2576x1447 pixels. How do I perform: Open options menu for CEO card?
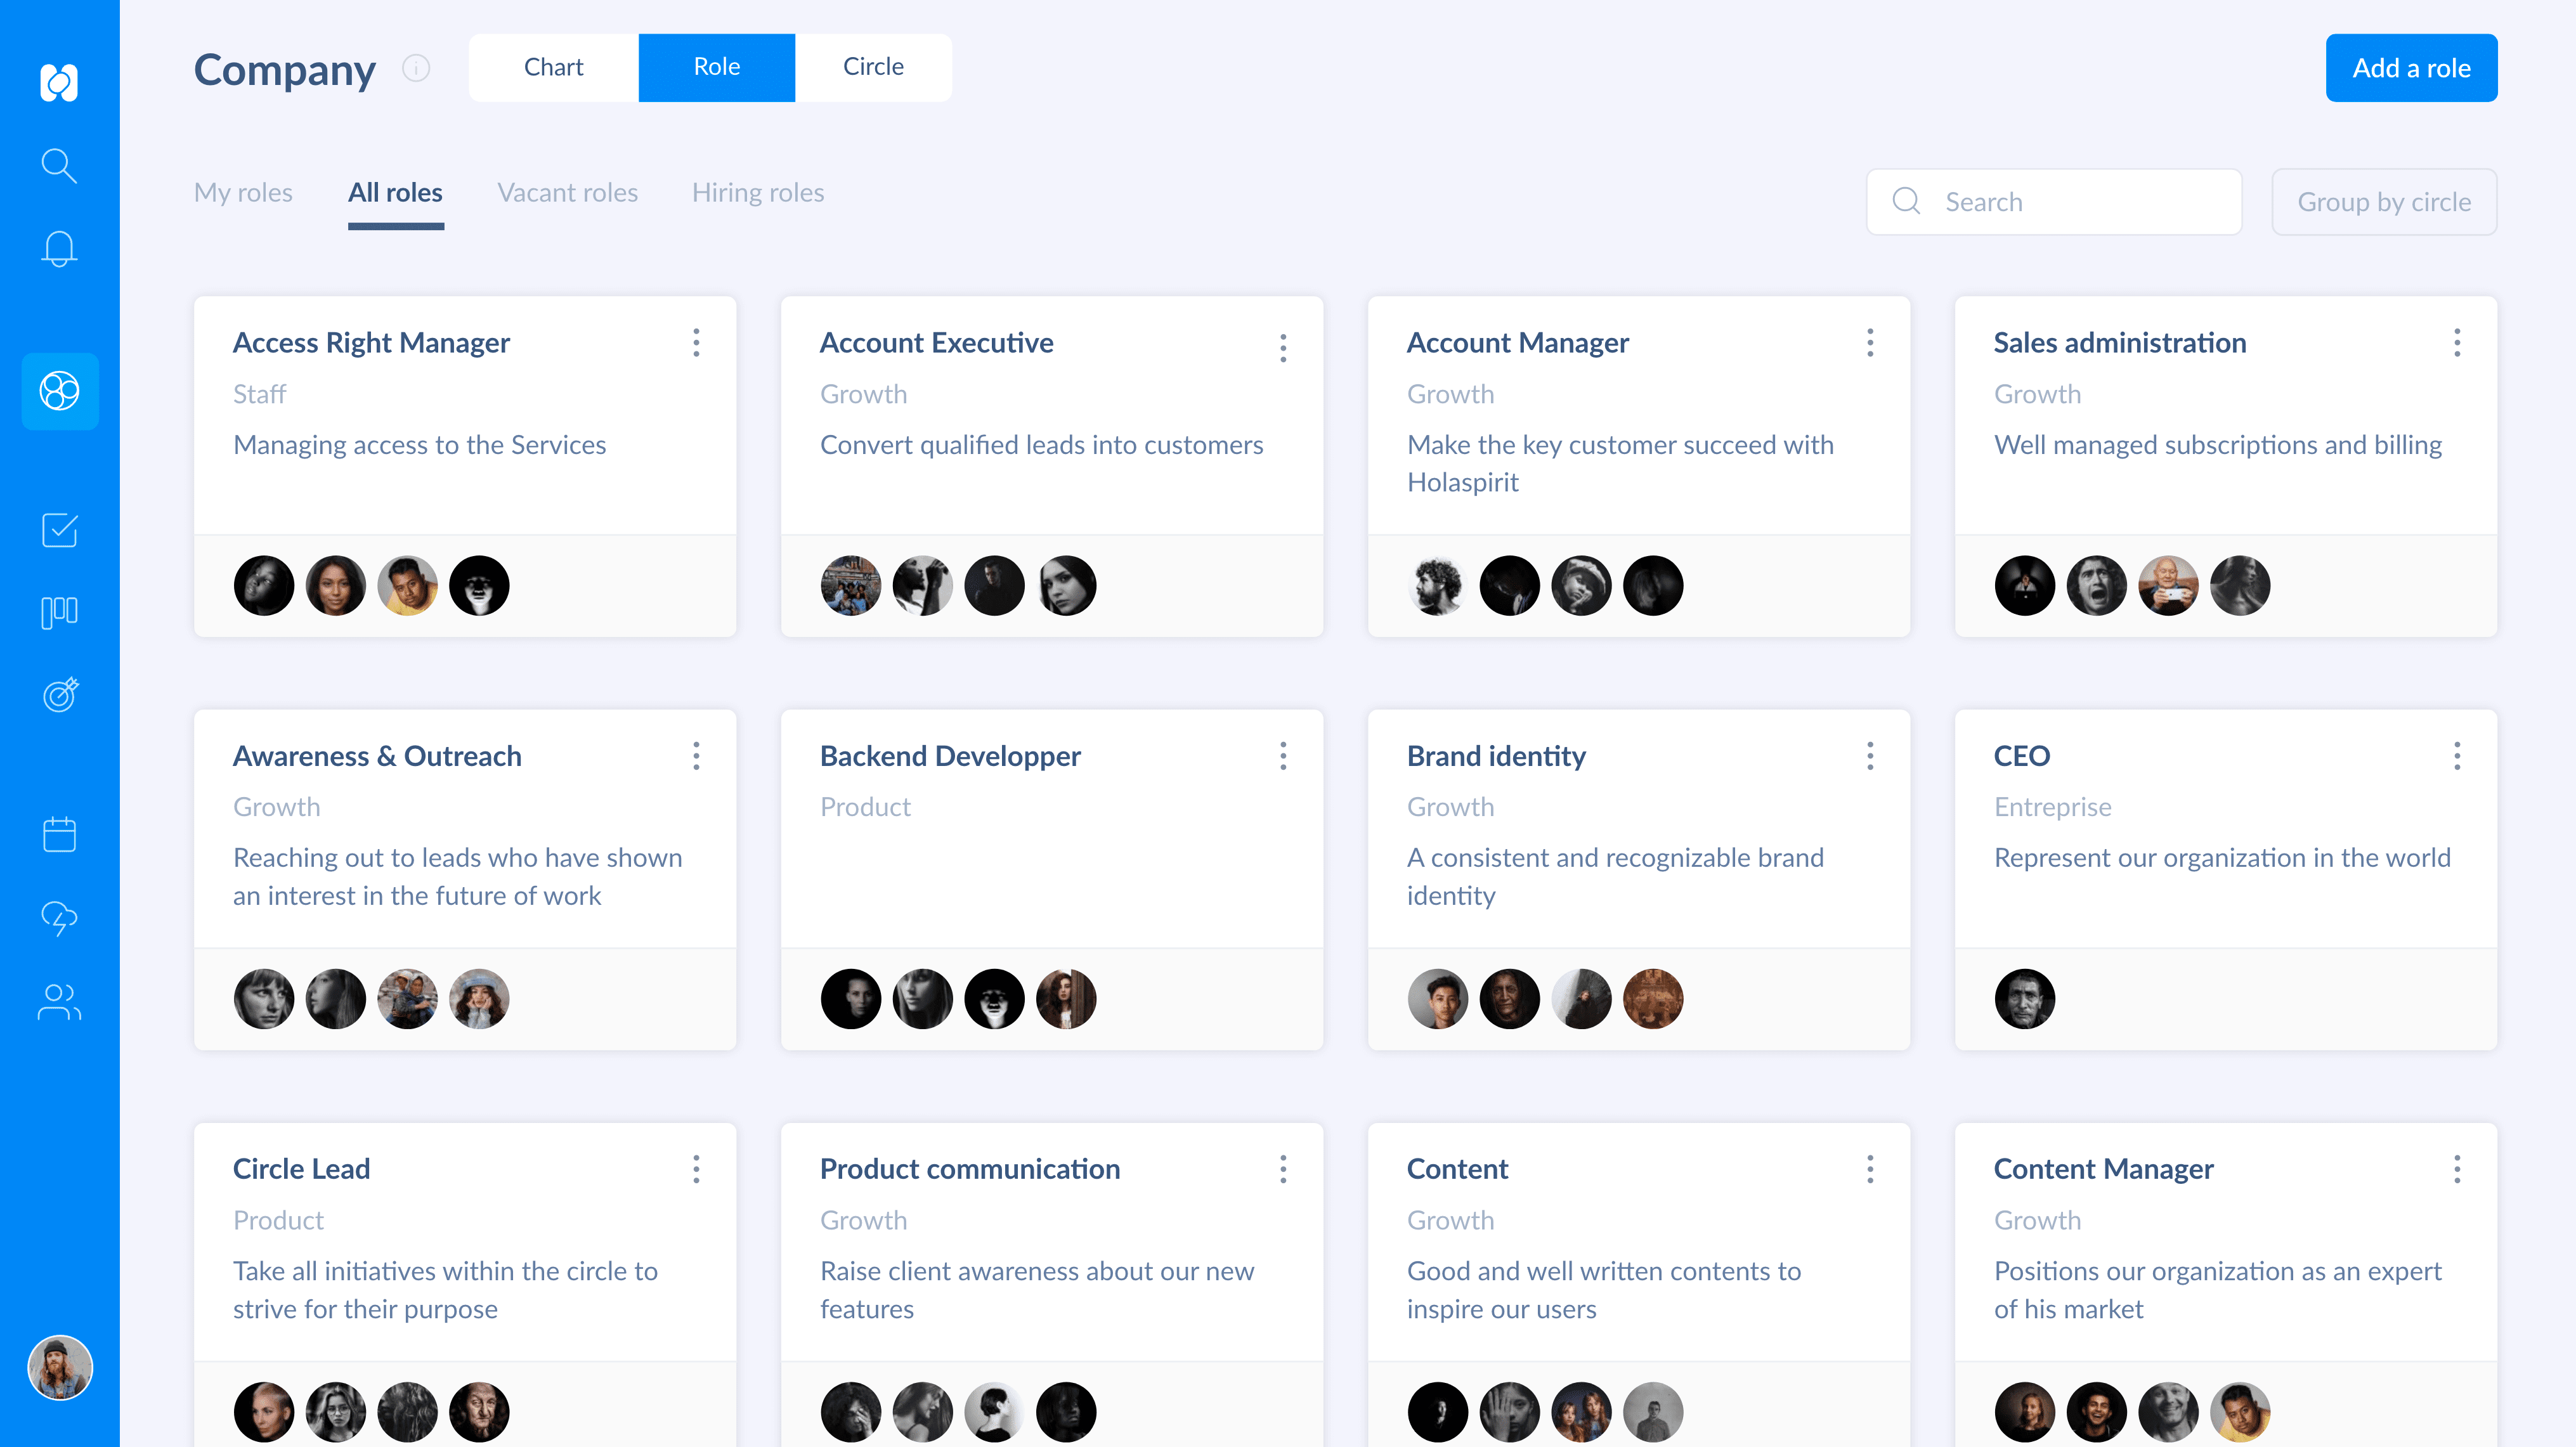2457,756
